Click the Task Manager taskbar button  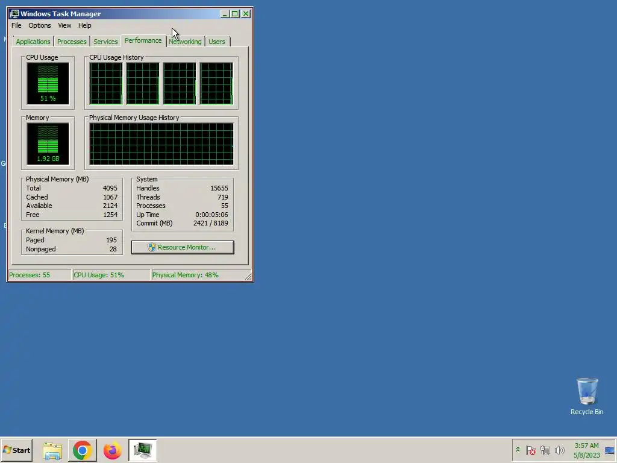[142, 450]
